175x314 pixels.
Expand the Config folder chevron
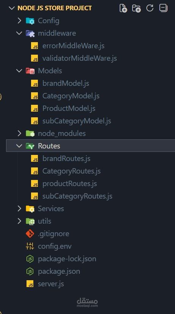(x=19, y=21)
